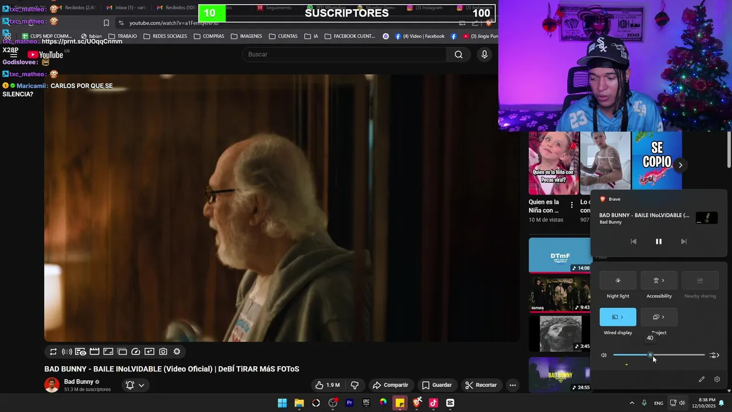732x412 pixels.
Task: Open COMPRAS bookmarks folder
Action: tap(209, 36)
